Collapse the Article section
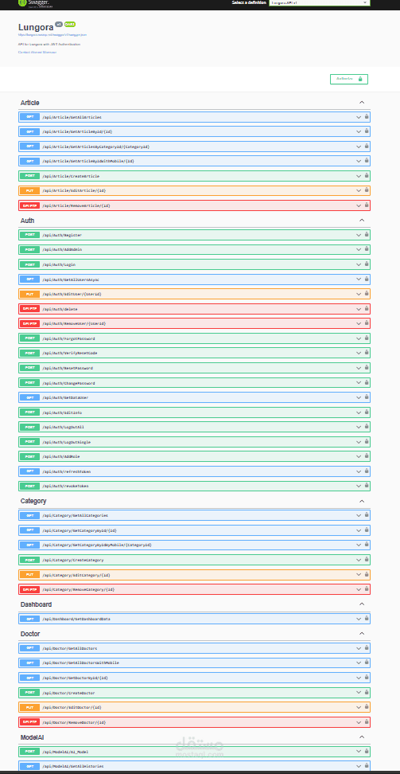Image resolution: width=400 pixels, height=774 pixels. click(x=362, y=102)
